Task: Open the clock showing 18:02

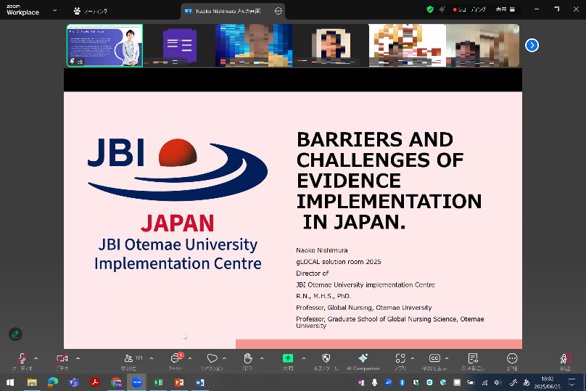Action: tap(547, 382)
